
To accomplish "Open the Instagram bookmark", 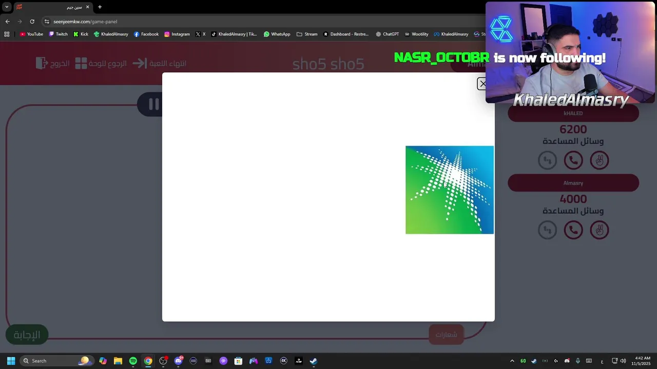I will pos(177,34).
